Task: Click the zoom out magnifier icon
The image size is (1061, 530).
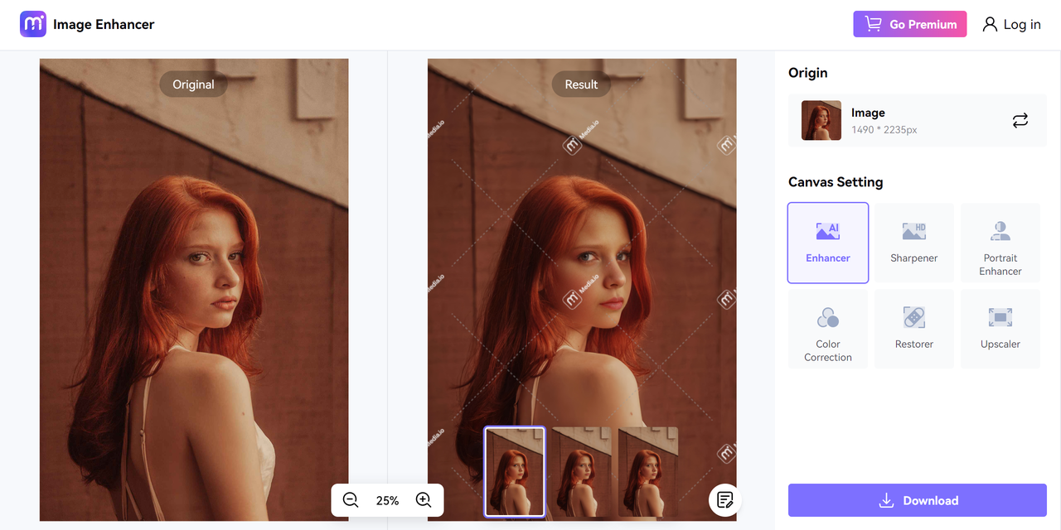Action: pos(351,500)
